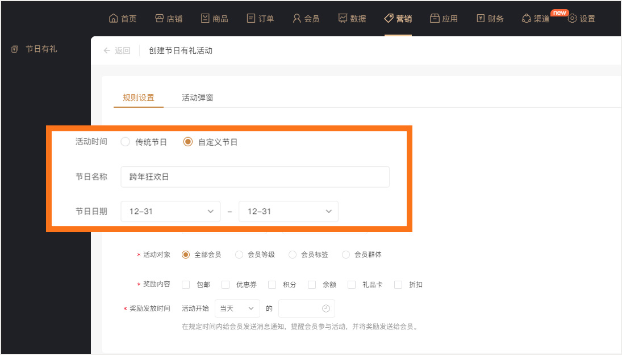Select the 传统节日 radio option
The width and height of the screenshot is (622, 355).
(x=126, y=142)
